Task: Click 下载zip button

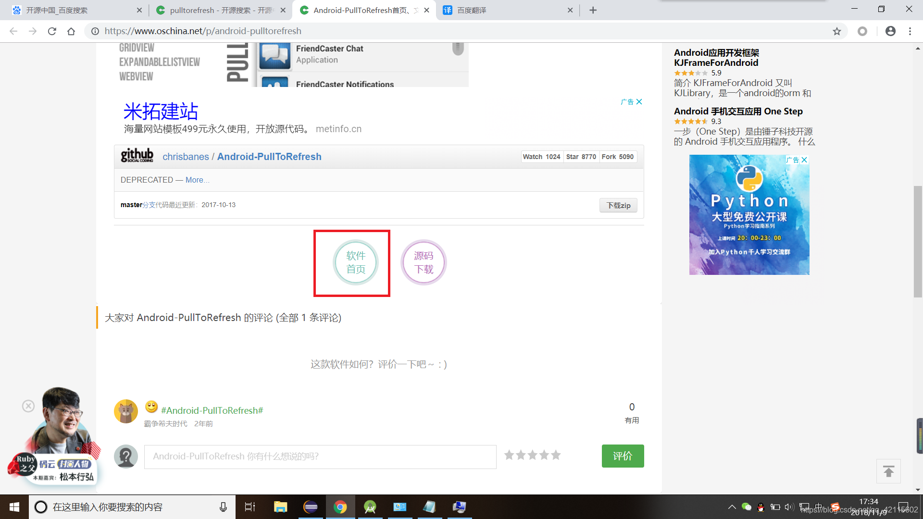Action: point(618,205)
